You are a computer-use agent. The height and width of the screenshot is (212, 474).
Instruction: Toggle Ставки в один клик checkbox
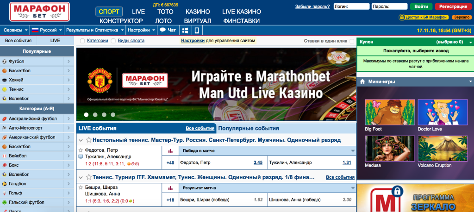click(x=351, y=41)
